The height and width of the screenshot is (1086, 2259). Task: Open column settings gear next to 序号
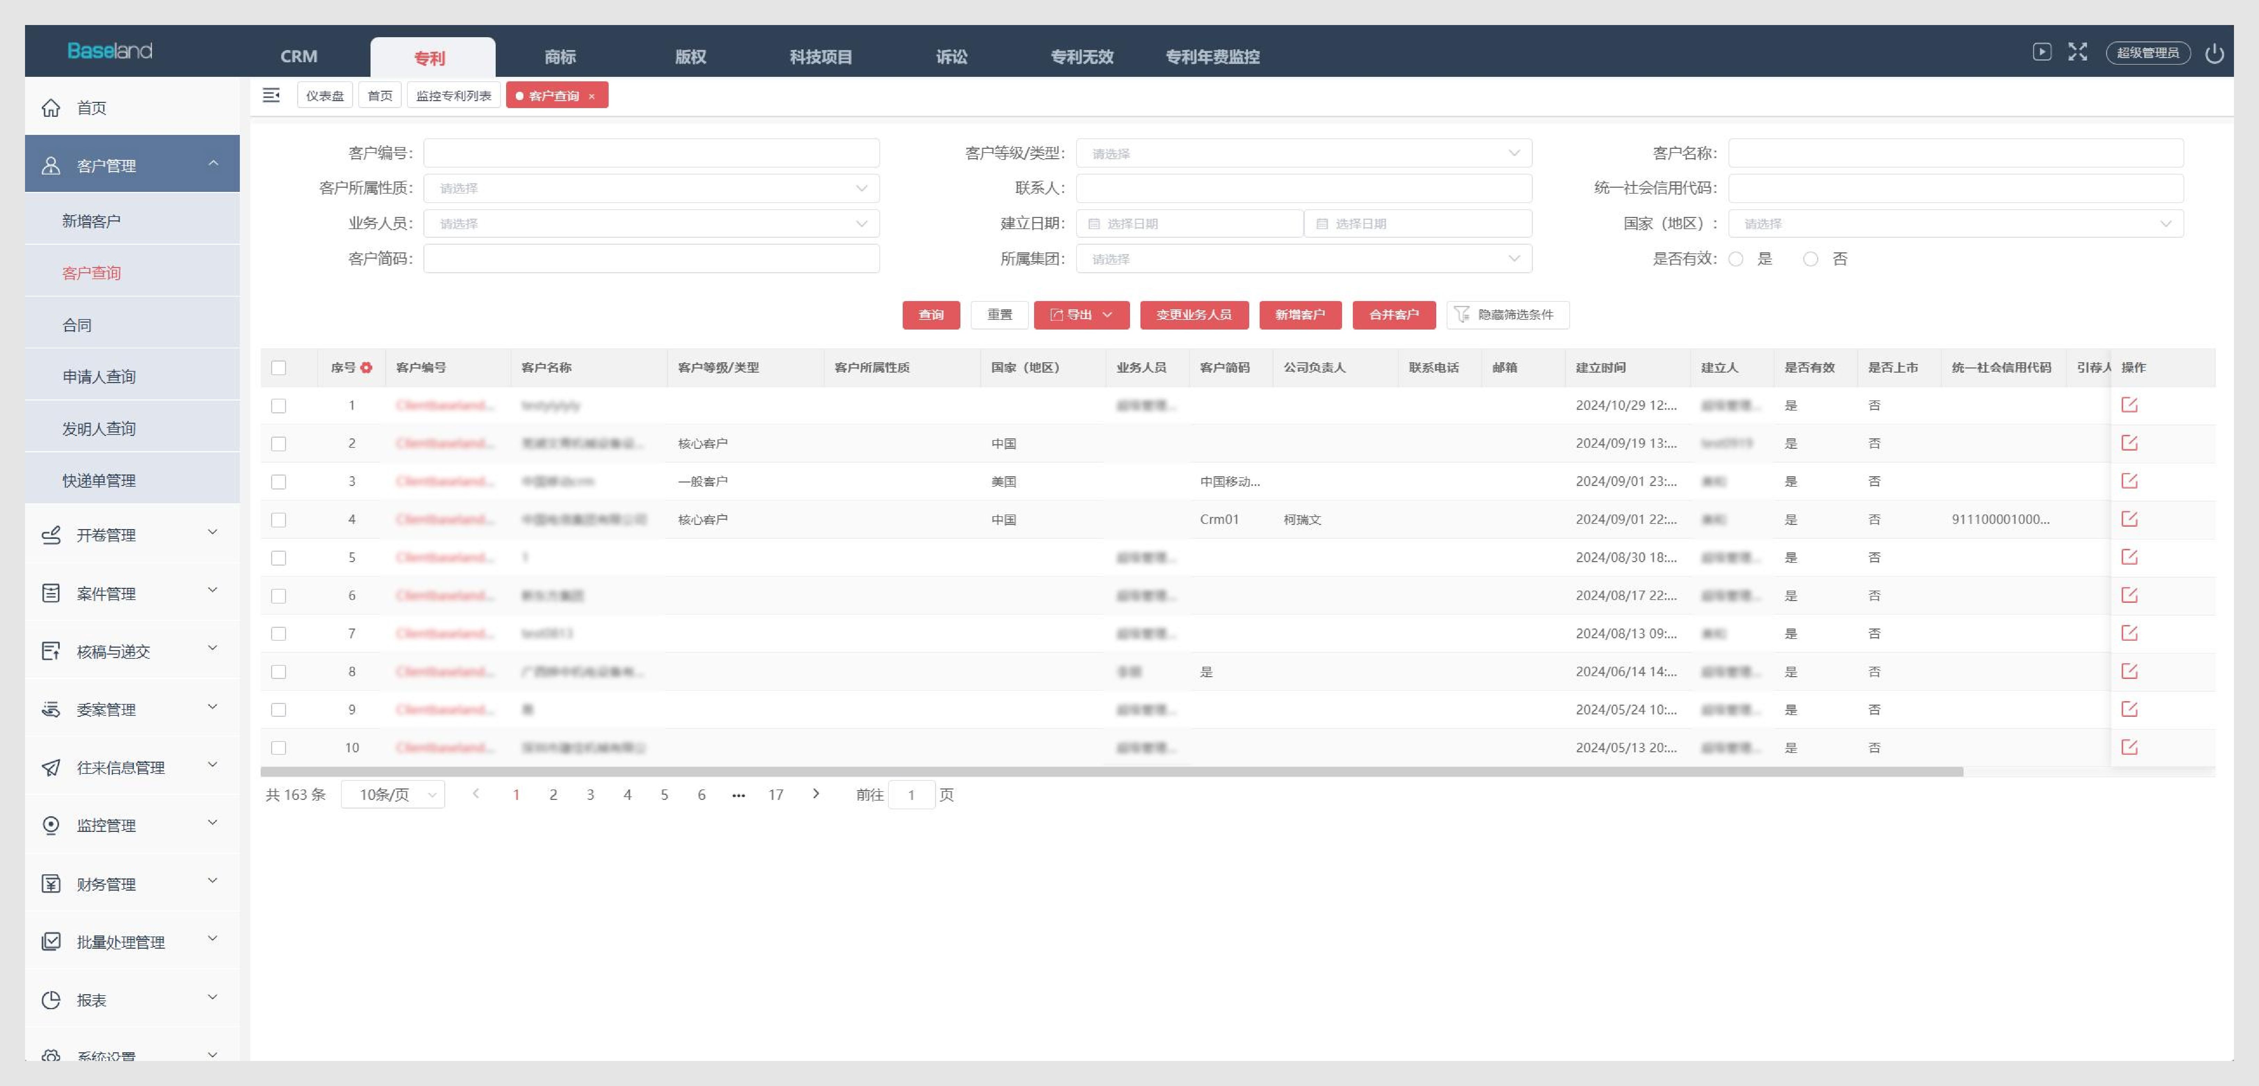click(367, 367)
